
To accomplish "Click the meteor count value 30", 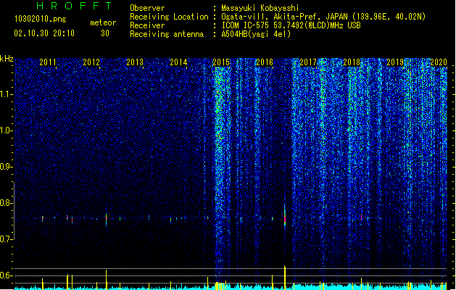I will pos(105,33).
